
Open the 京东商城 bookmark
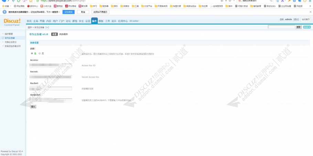point(71,6)
